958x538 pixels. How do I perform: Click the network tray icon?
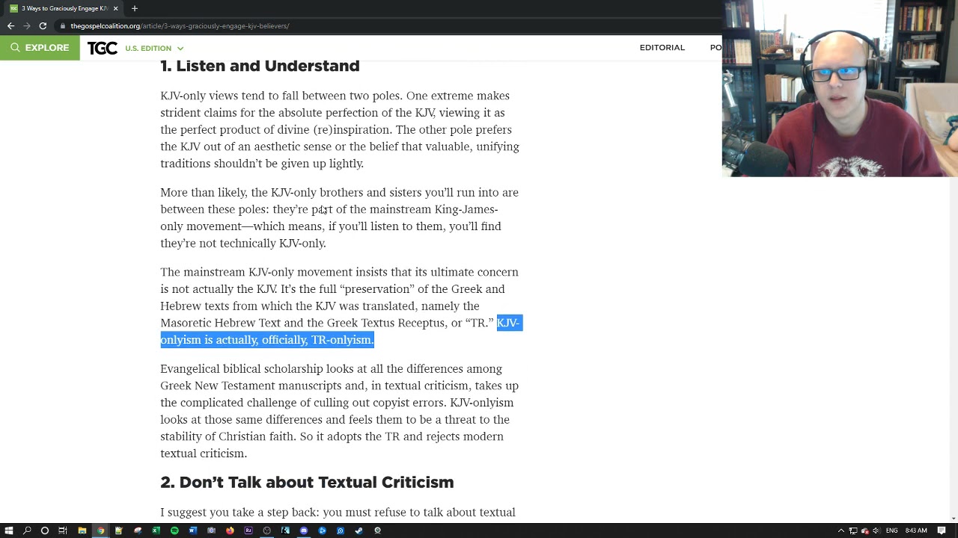(x=853, y=531)
